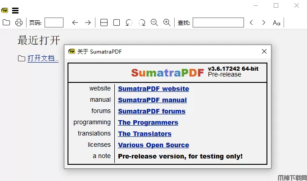Click the page number input box
The height and width of the screenshot is (181, 307).
click(54, 23)
